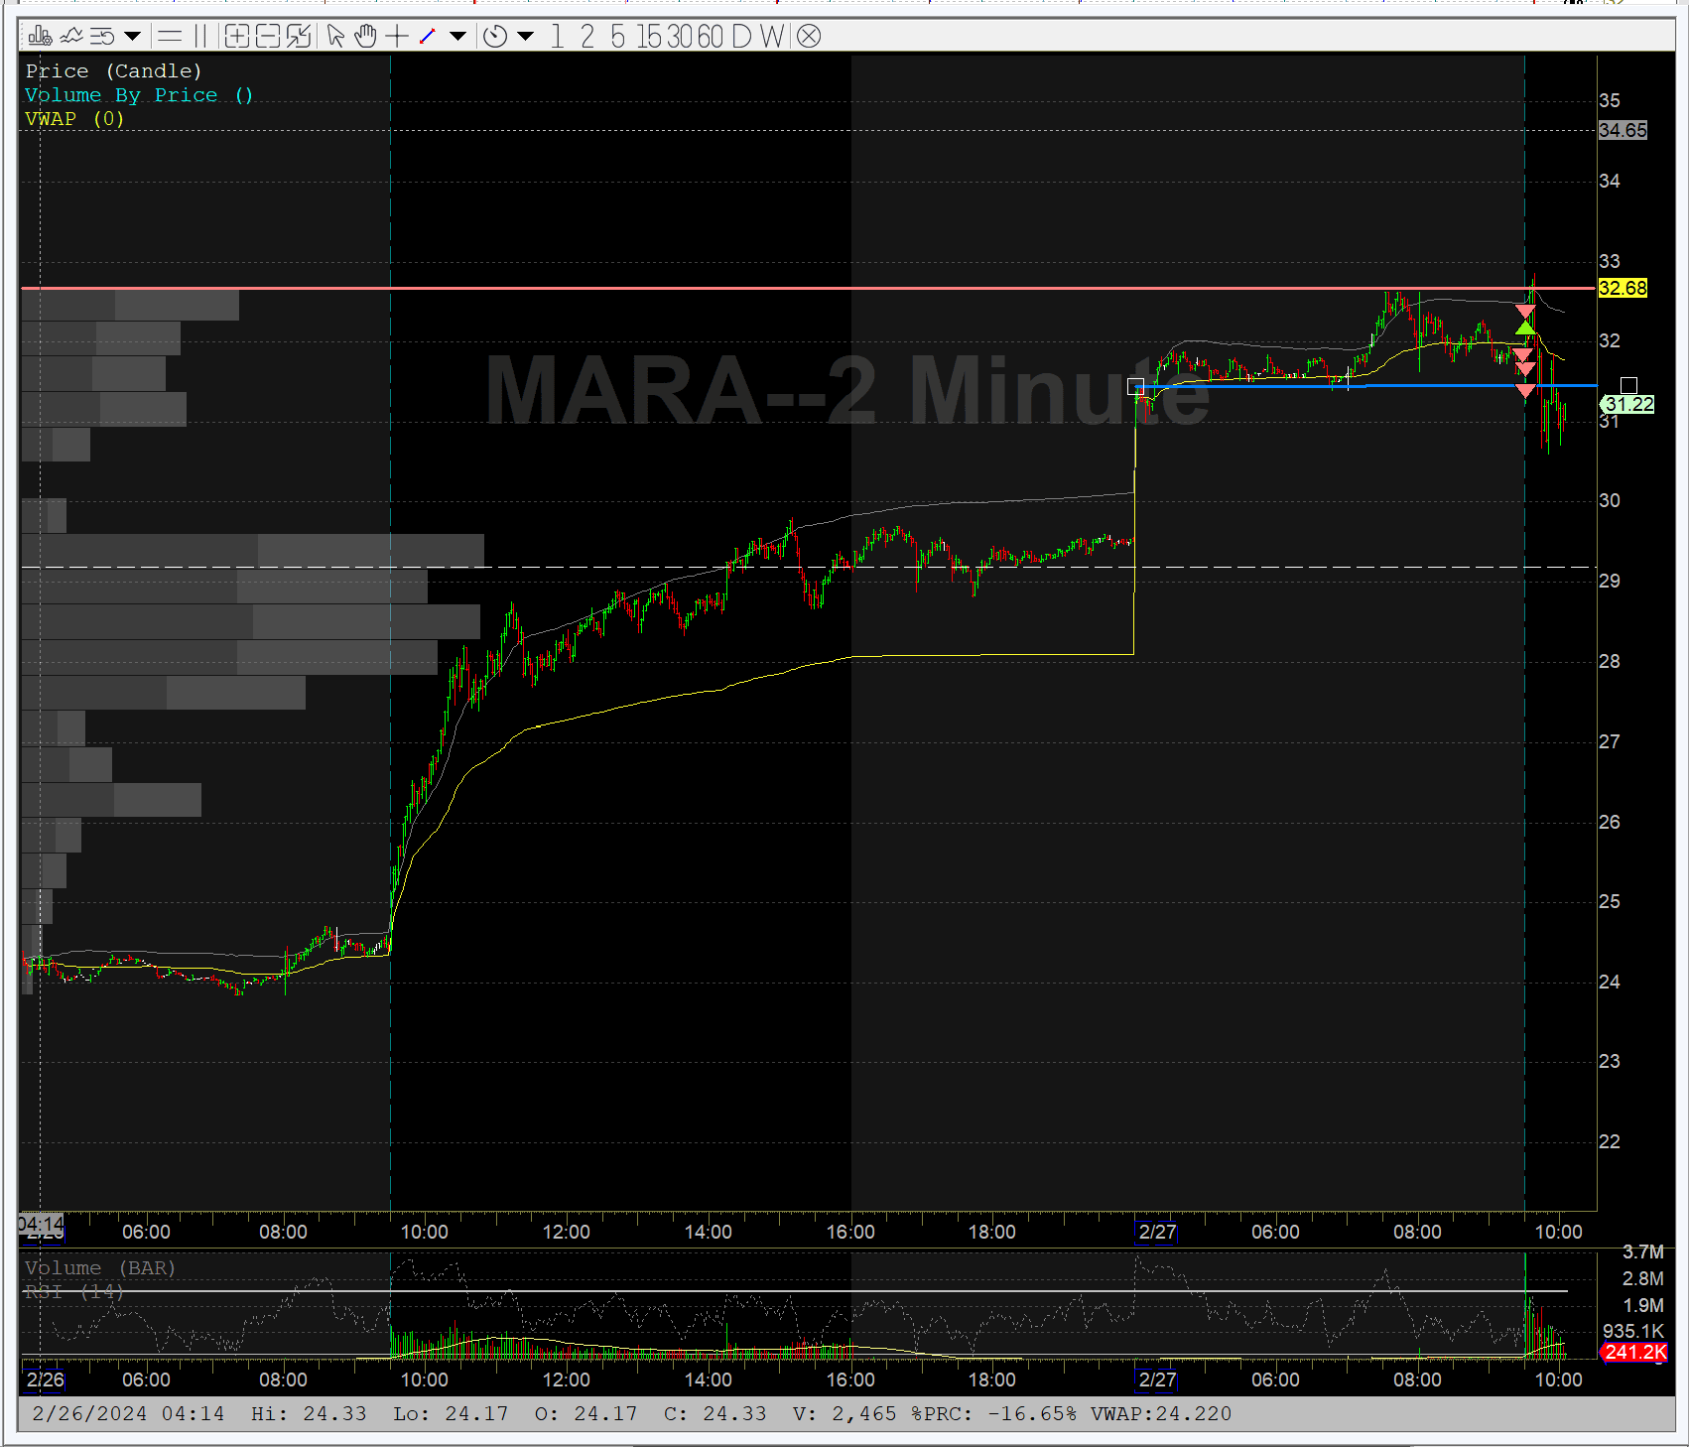Click the Volume (BAR) legend label
1689x1447 pixels.
[100, 1268]
